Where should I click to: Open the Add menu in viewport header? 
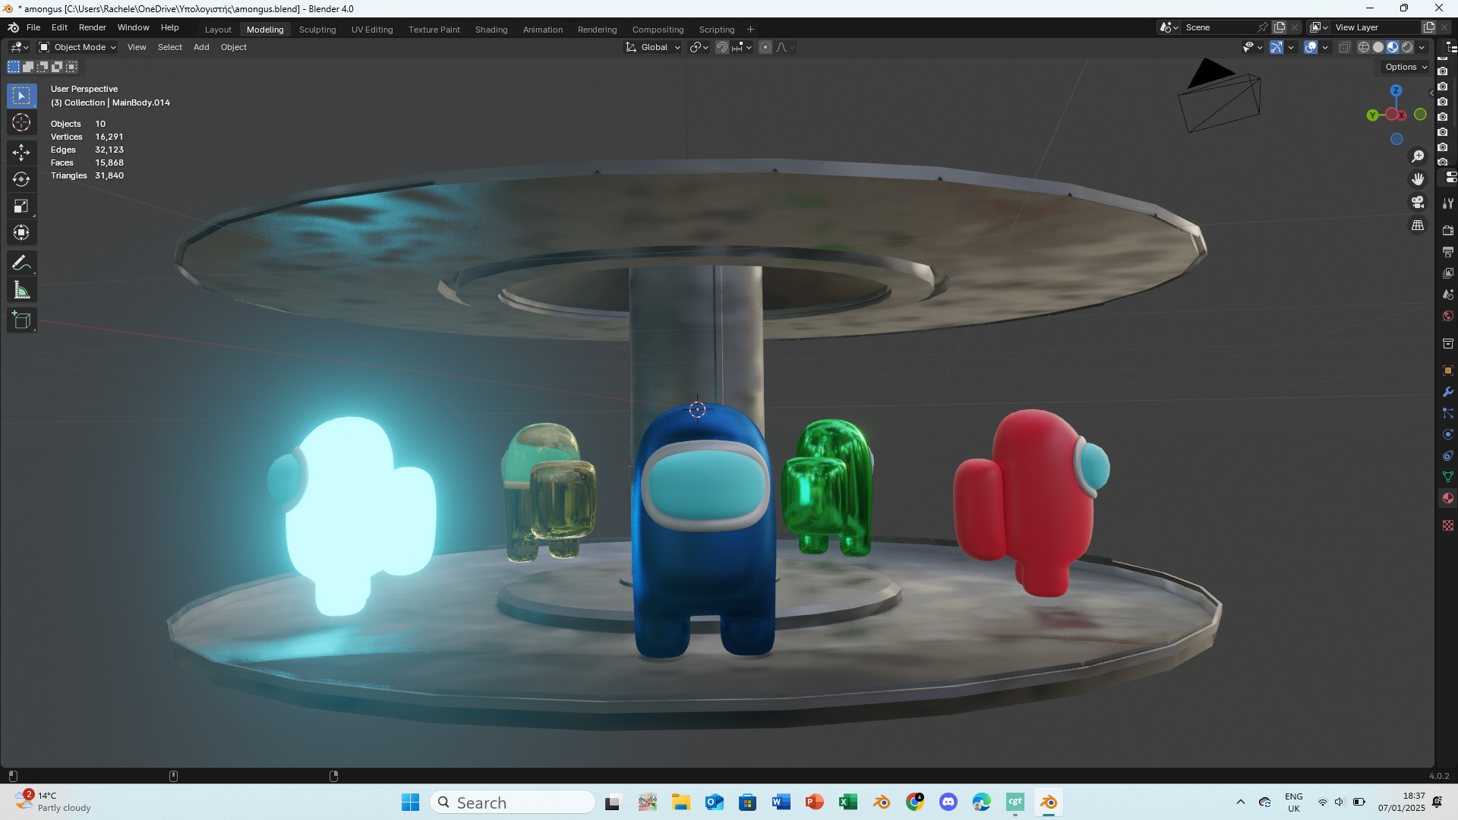pyautogui.click(x=201, y=47)
